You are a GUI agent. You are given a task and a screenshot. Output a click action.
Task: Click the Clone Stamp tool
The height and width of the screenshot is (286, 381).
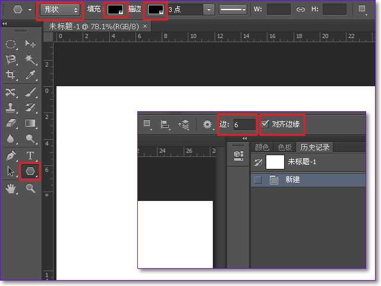(11, 108)
